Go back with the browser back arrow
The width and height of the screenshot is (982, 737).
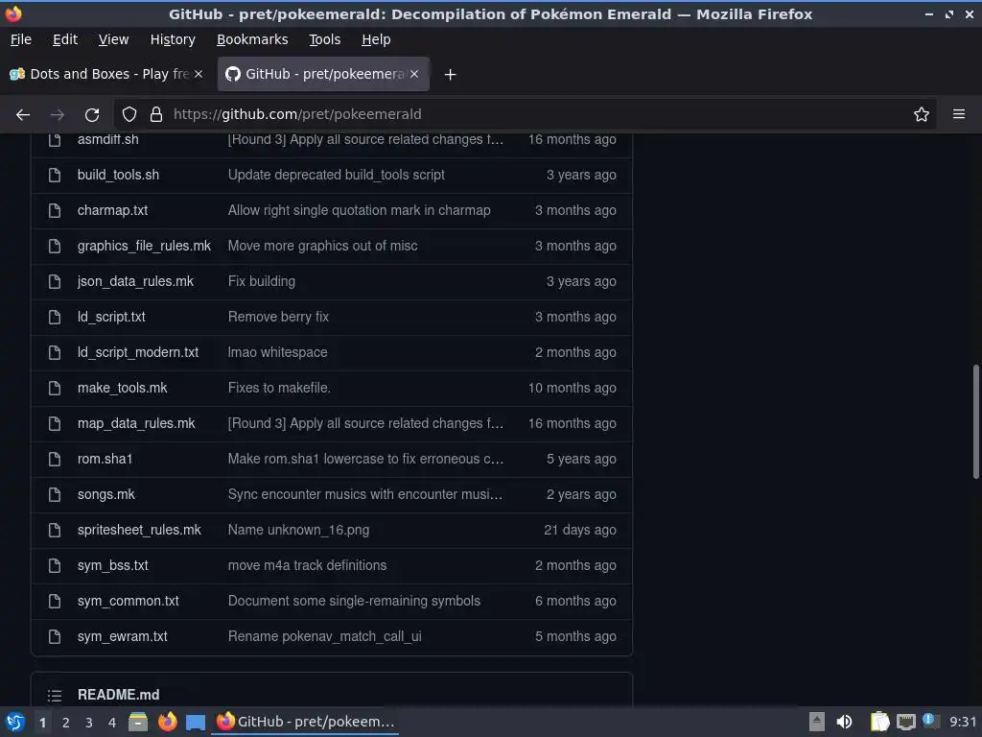(x=23, y=115)
